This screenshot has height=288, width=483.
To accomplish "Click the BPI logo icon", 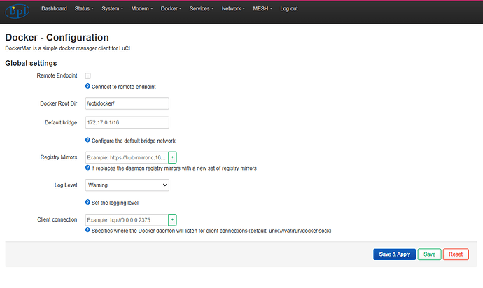I will pos(19,12).
